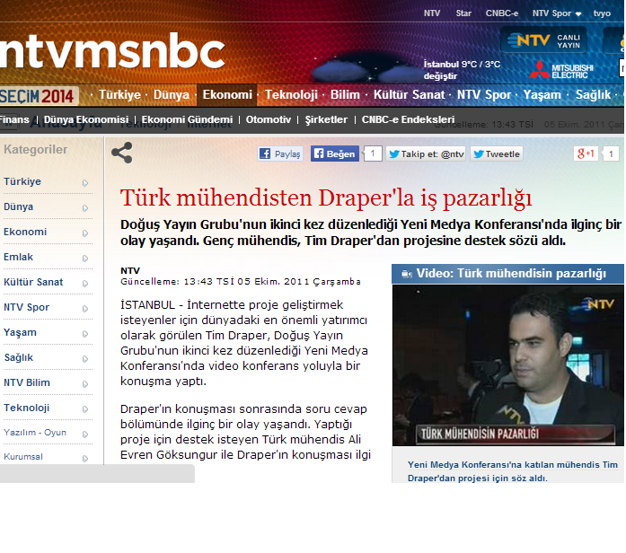Screen dimensions: 626x553
Task: Select Ekonomi tab in main navigation
Action: tap(227, 95)
